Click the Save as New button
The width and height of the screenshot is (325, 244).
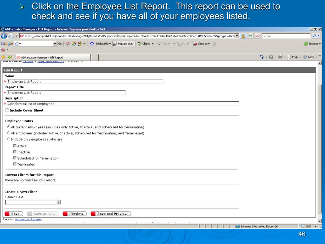pyautogui.click(x=43, y=214)
